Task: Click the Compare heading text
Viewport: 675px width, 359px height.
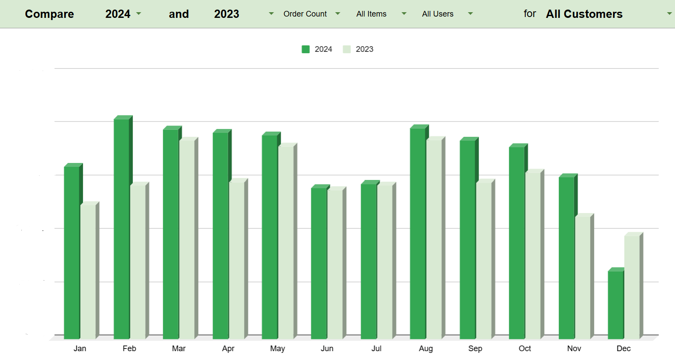Action: pos(49,14)
